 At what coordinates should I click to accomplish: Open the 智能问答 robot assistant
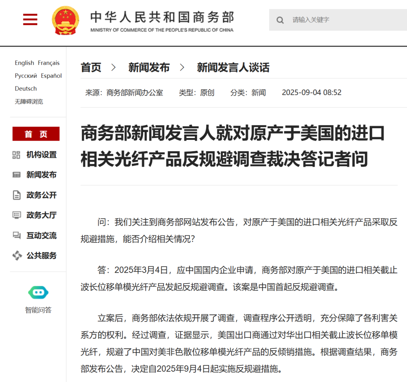pos(38,292)
